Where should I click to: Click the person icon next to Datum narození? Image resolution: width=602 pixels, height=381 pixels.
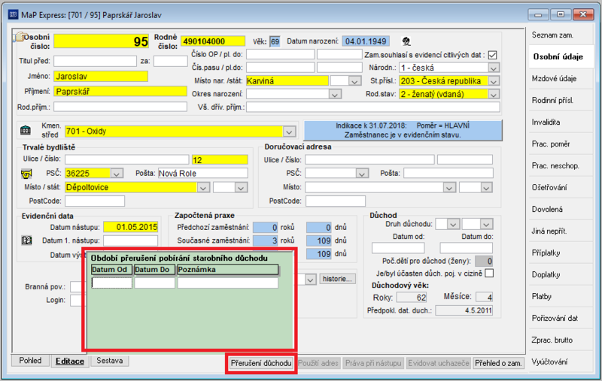click(x=406, y=41)
